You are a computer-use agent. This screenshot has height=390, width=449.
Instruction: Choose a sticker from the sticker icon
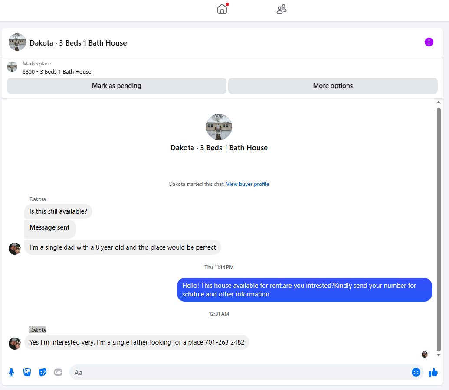click(x=43, y=372)
